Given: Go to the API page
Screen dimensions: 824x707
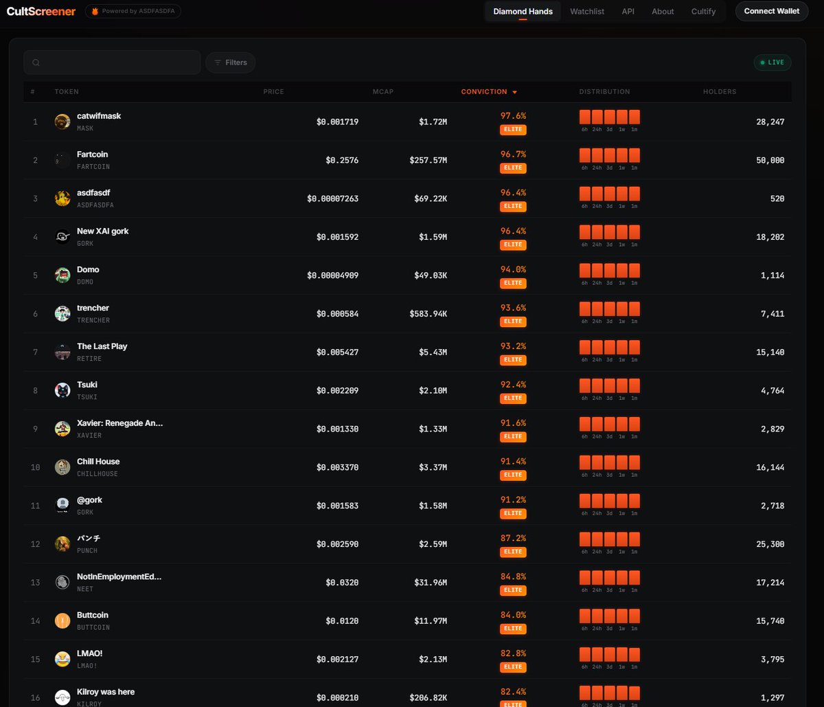Looking at the screenshot, I should point(628,11).
